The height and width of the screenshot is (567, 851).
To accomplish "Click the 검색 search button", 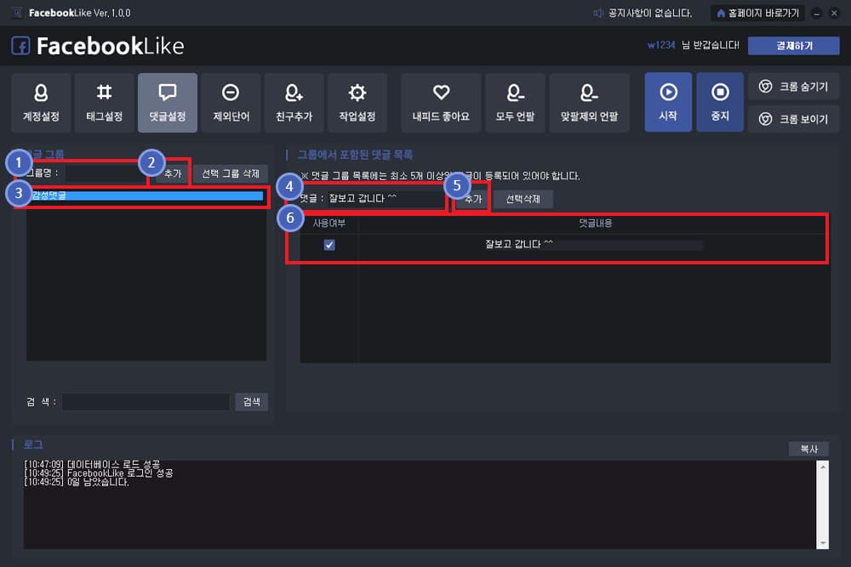I will point(251,402).
